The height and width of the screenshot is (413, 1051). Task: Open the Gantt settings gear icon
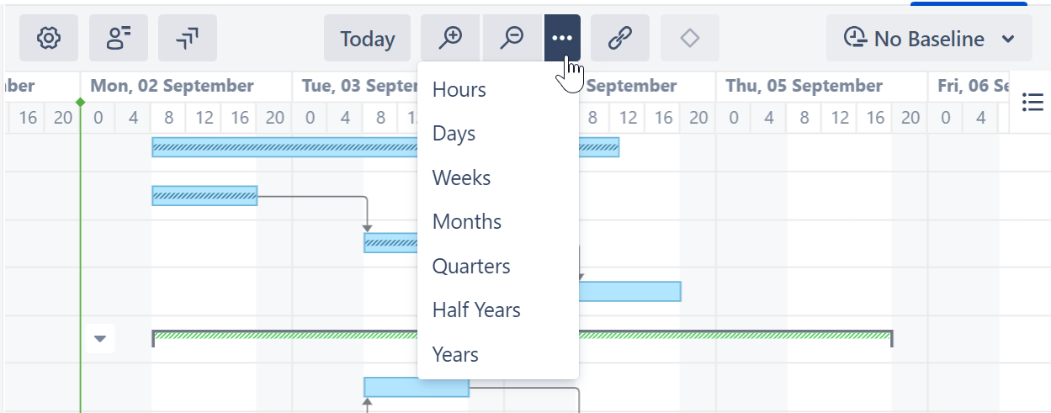pos(49,39)
